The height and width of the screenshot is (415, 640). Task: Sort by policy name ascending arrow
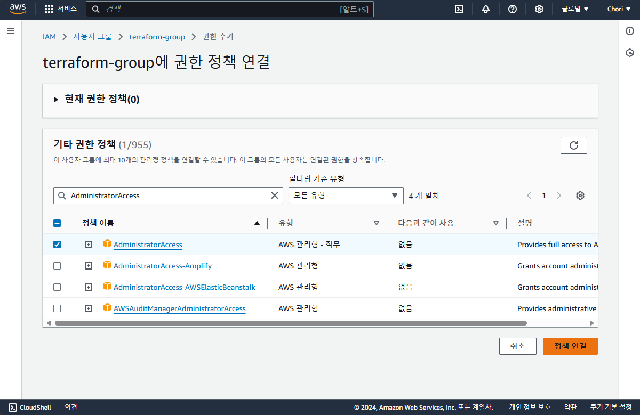pos(257,223)
